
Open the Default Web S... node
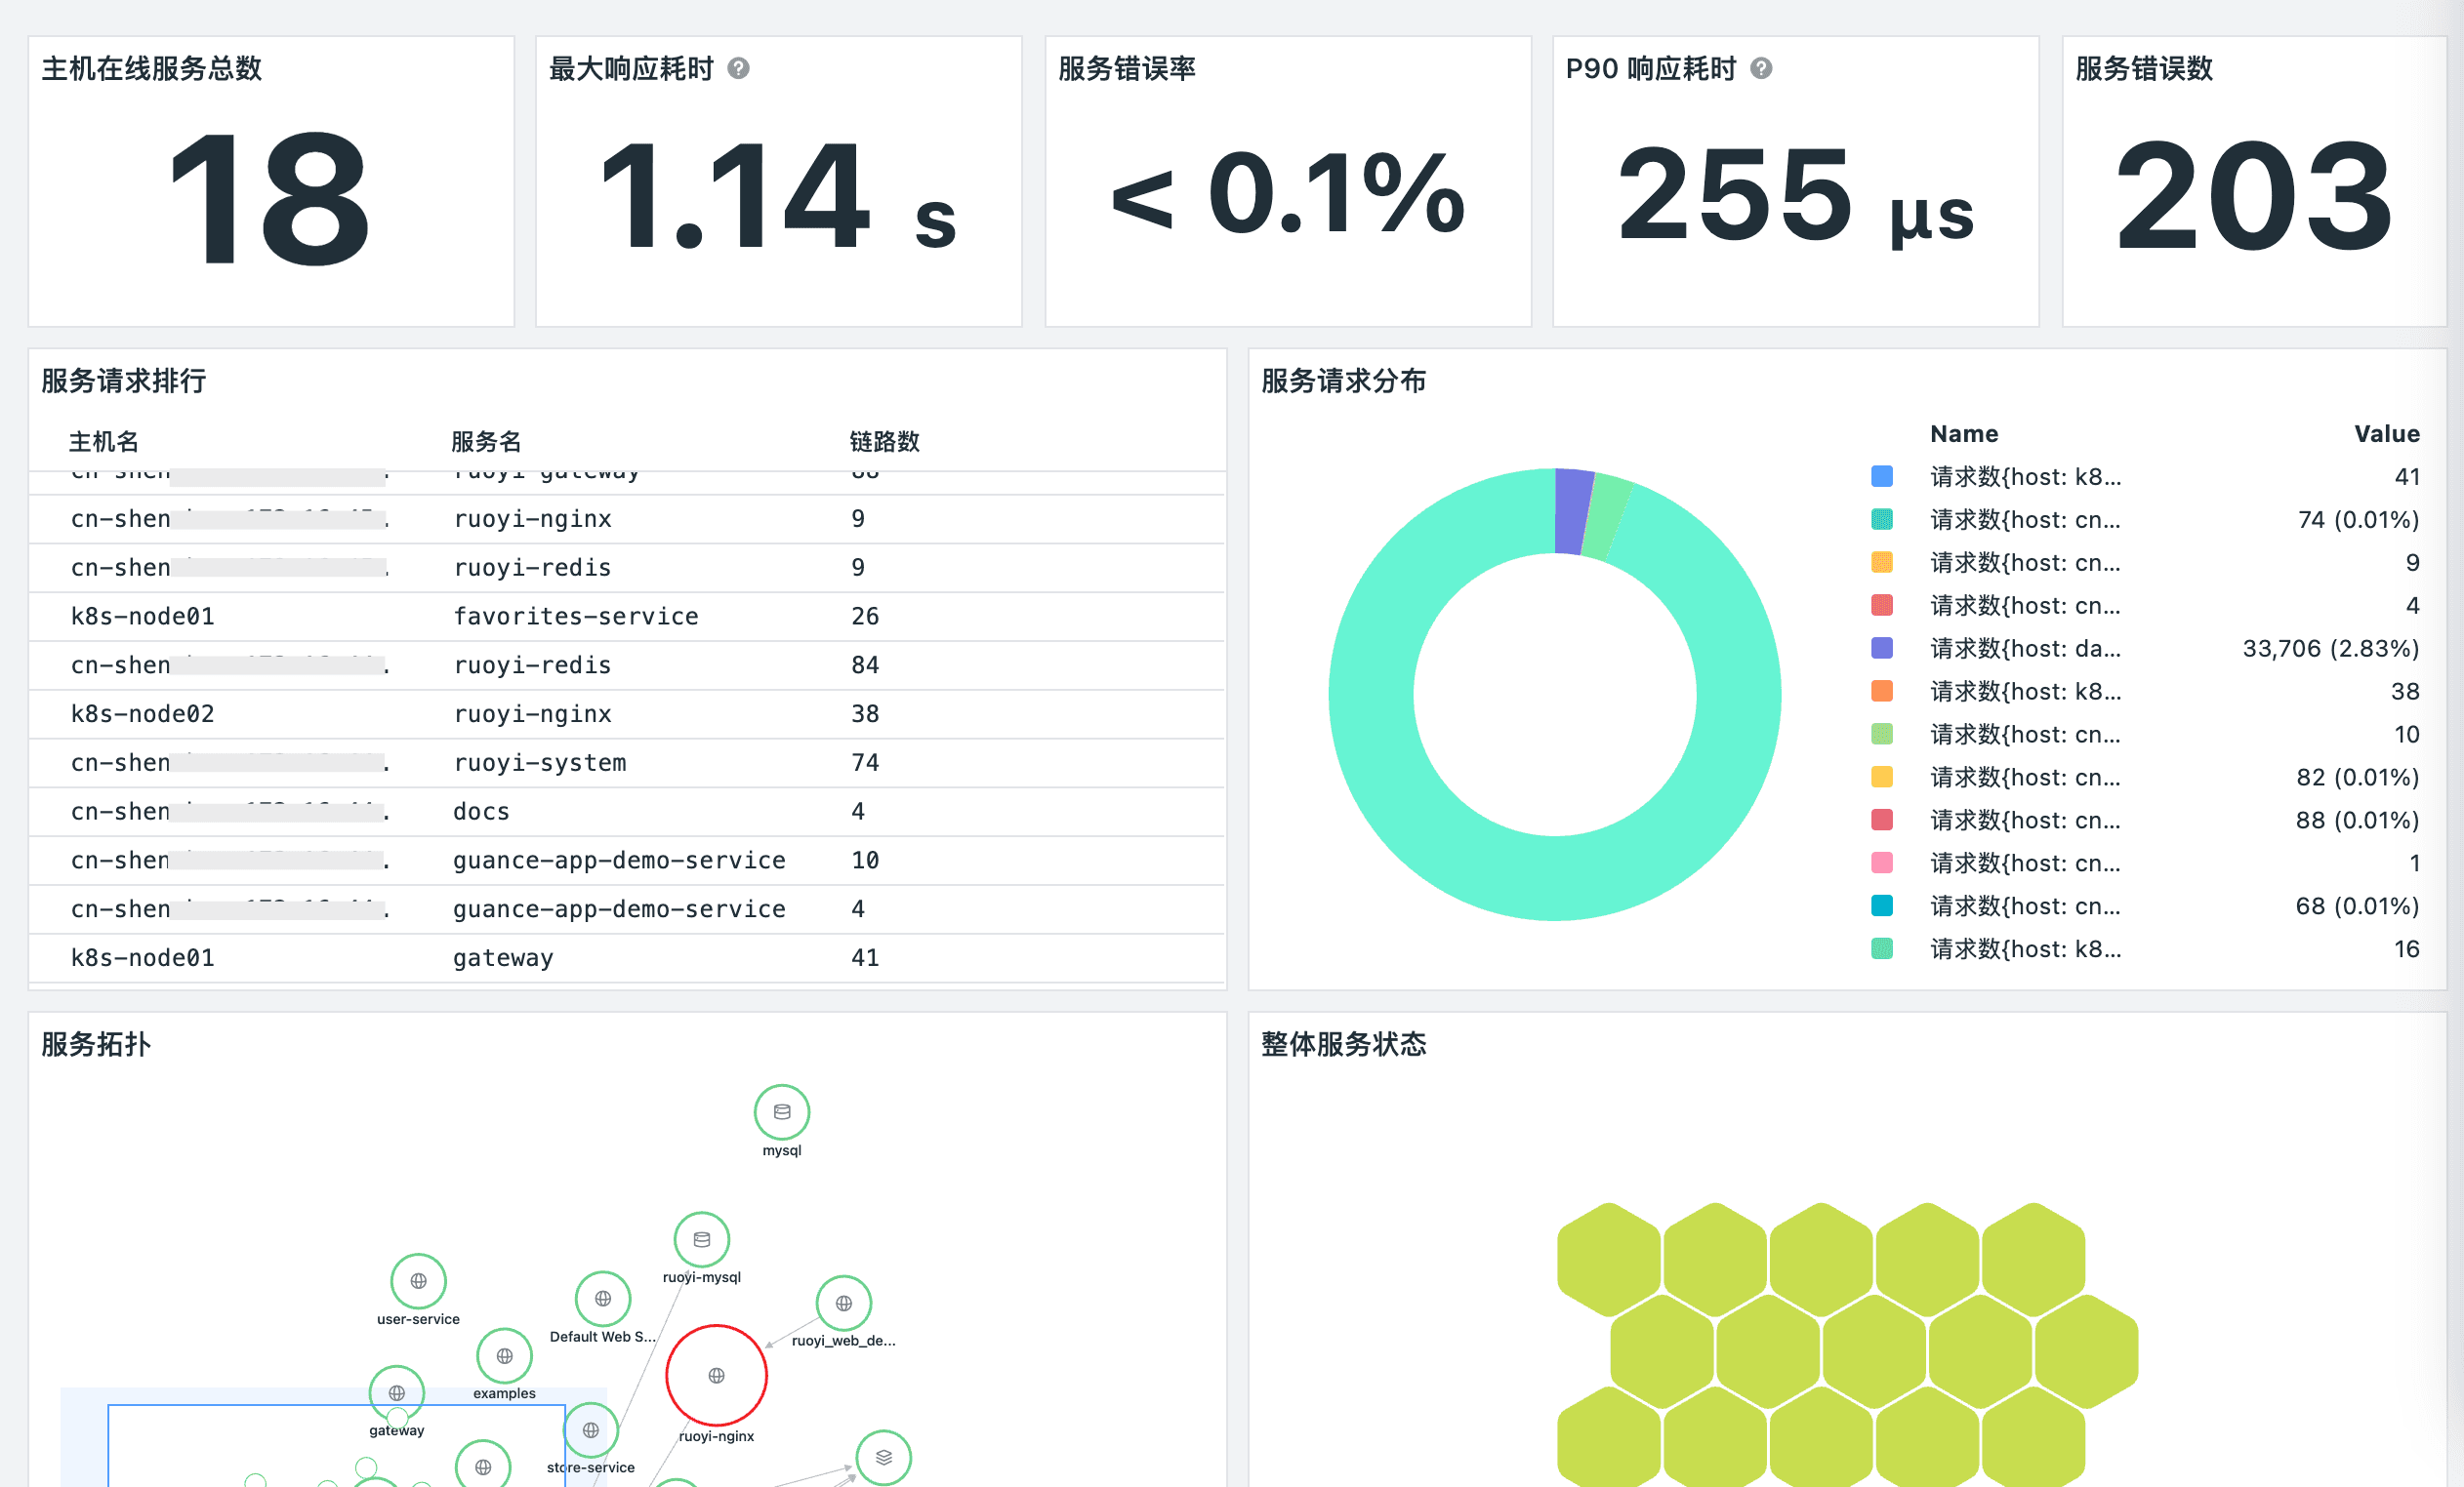coord(602,1298)
